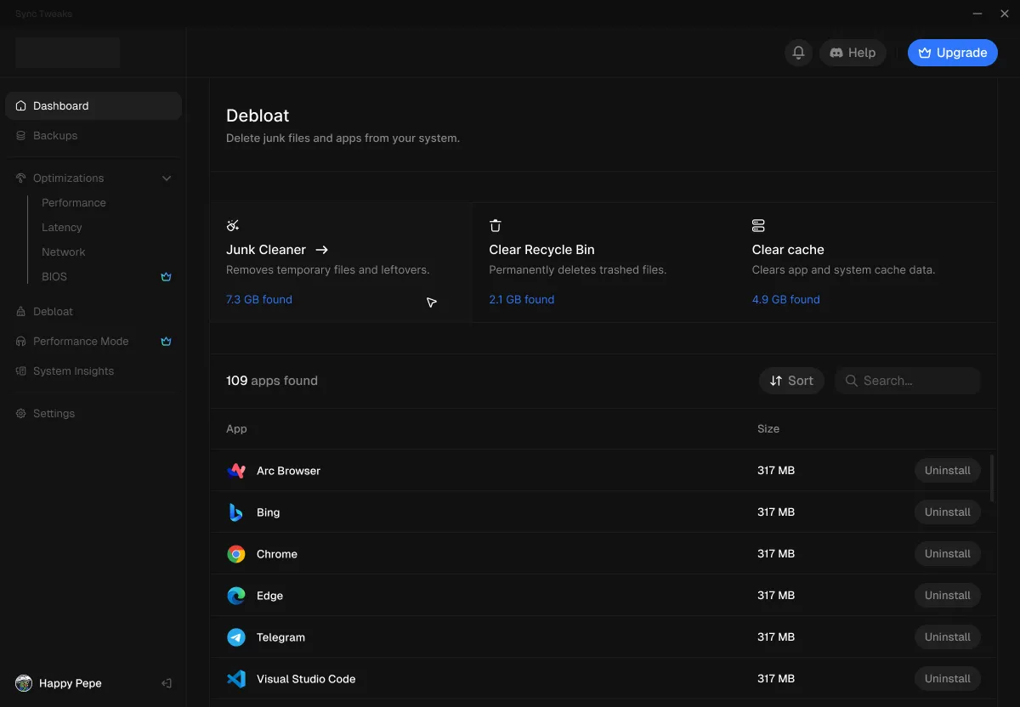Click the notification bell icon
This screenshot has height=707, width=1020.
797,52
